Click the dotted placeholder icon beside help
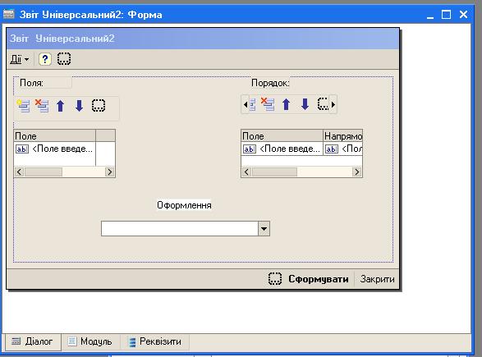Image resolution: width=482 pixels, height=357 pixels. pyautogui.click(x=64, y=59)
